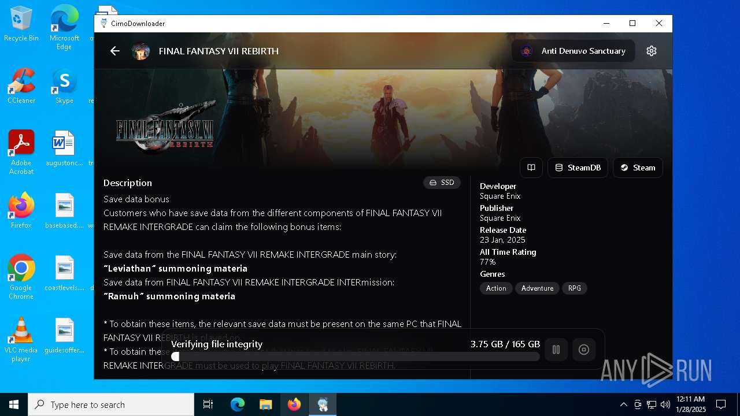The image size is (740, 416).
Task: Open the Anti Denuvo Sanctuary source button
Action: [x=573, y=51]
